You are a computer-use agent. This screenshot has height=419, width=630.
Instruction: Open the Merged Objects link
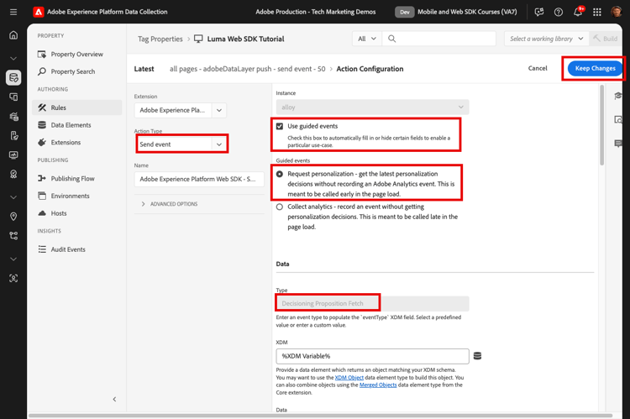(x=378, y=385)
